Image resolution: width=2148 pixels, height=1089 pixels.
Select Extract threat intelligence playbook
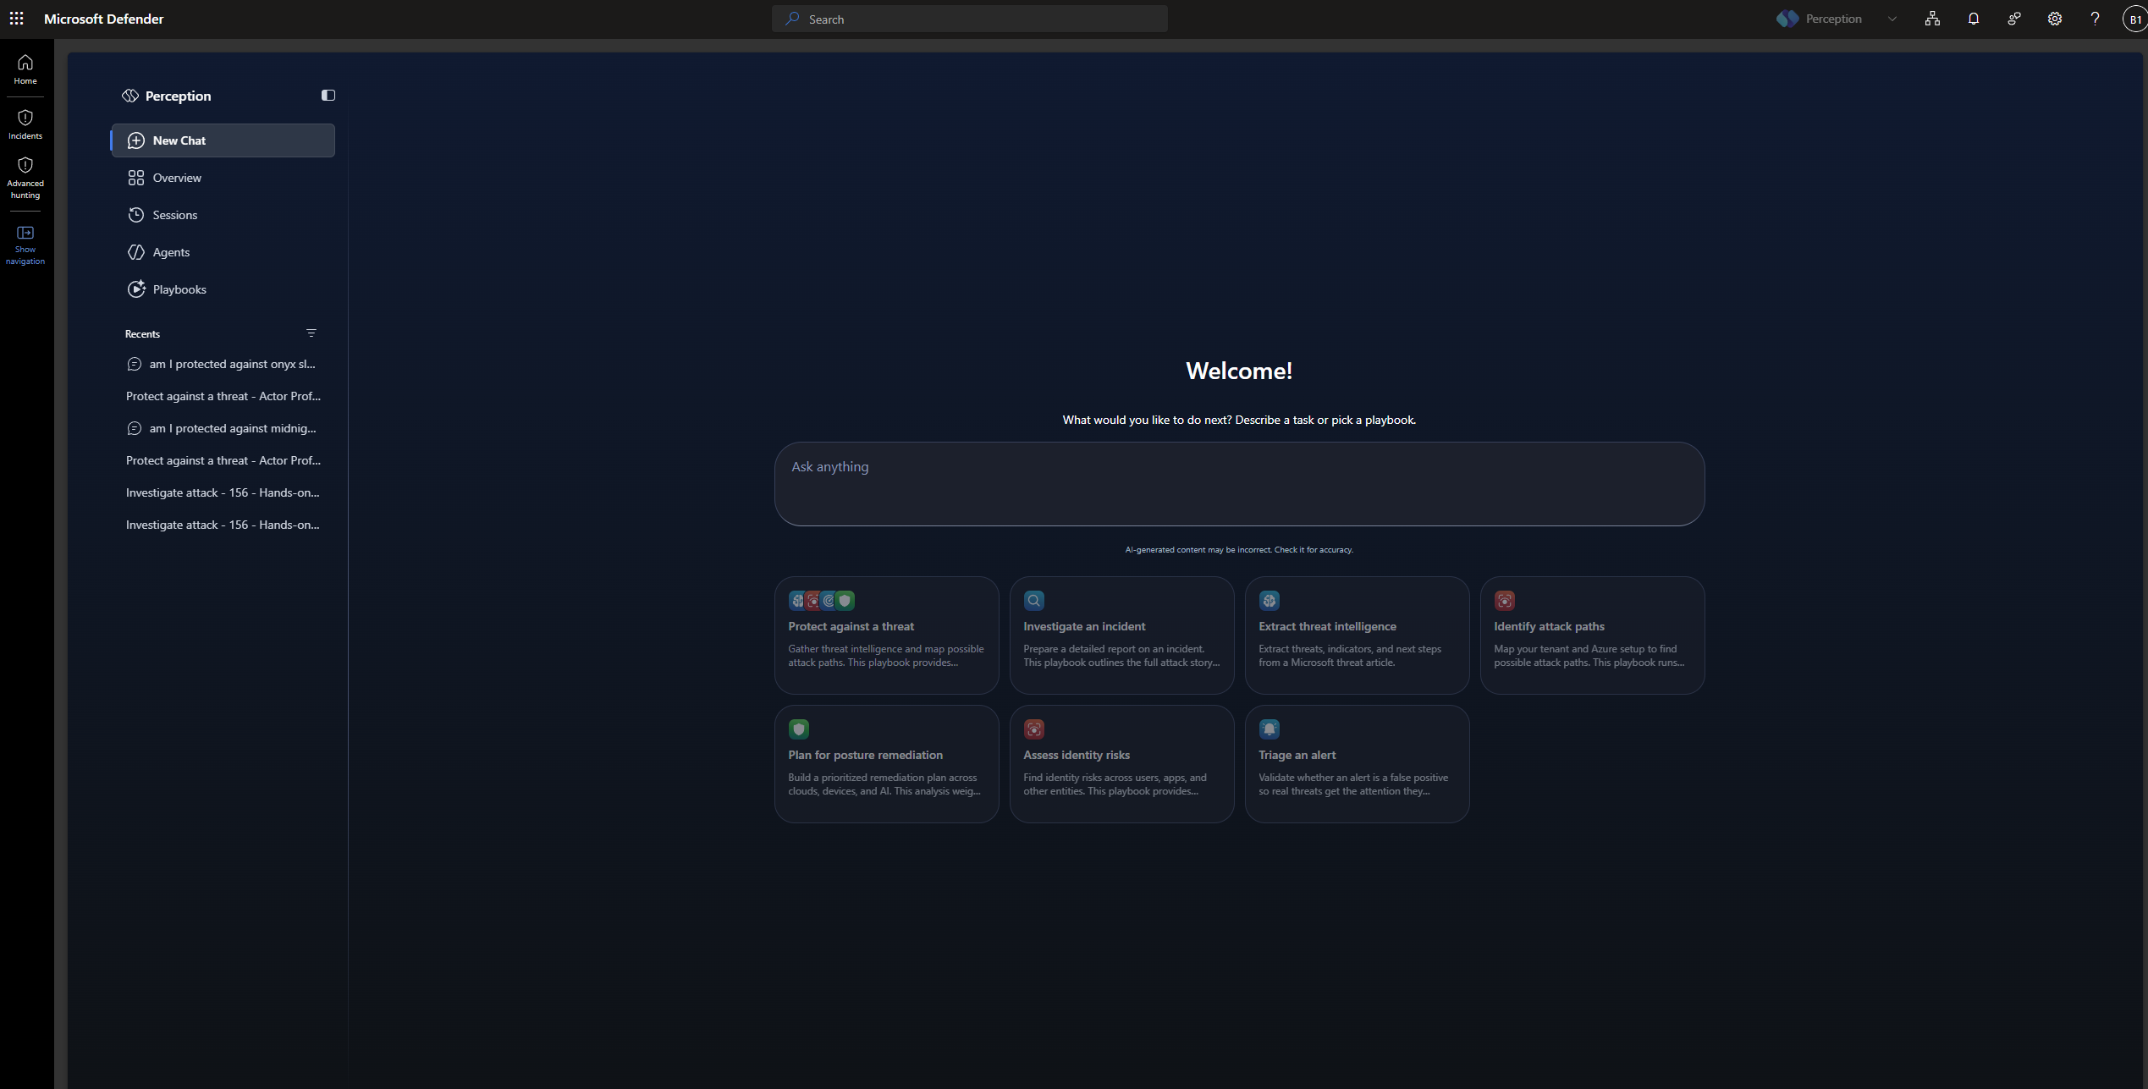pyautogui.click(x=1357, y=635)
